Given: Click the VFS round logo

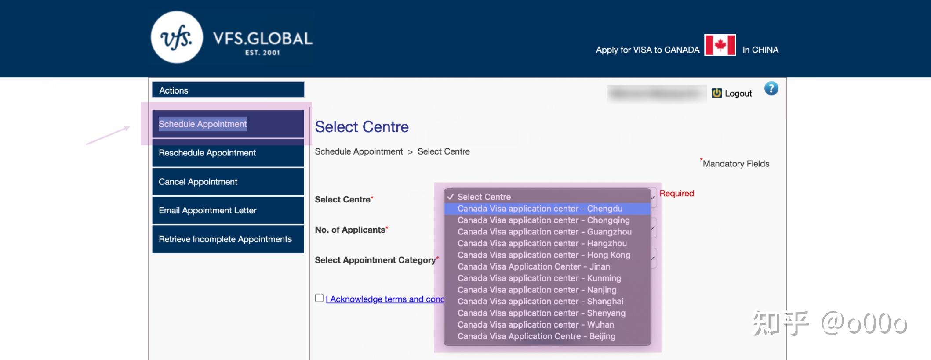Looking at the screenshot, I should (177, 37).
